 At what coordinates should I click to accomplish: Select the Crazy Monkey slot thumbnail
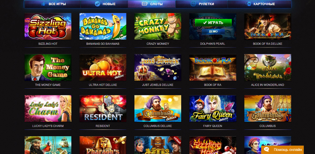click(x=158, y=26)
